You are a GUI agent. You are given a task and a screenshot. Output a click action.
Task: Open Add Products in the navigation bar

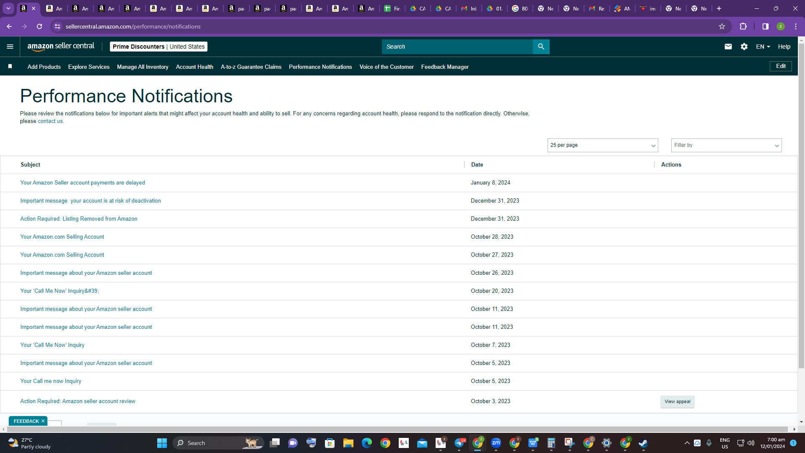click(44, 67)
